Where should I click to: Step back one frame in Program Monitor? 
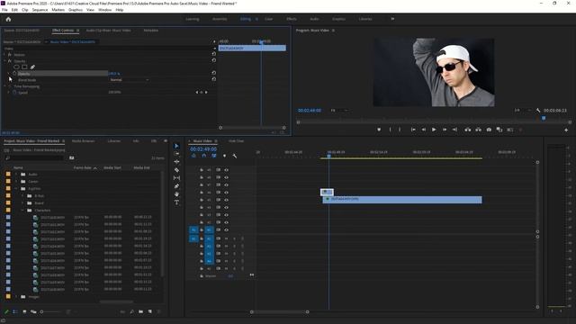(x=424, y=130)
